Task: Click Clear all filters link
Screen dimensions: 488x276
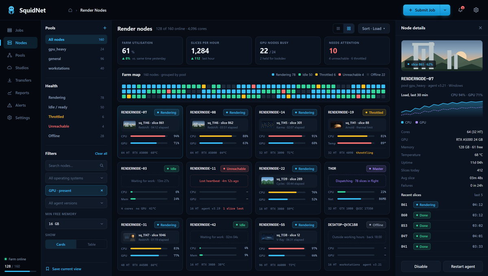Action: pyautogui.click(x=101, y=154)
